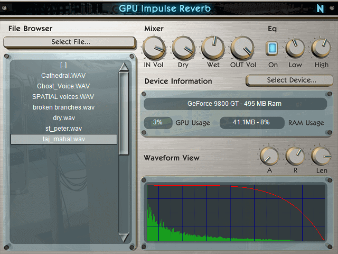Click the Select File... button

pyautogui.click(x=70, y=42)
